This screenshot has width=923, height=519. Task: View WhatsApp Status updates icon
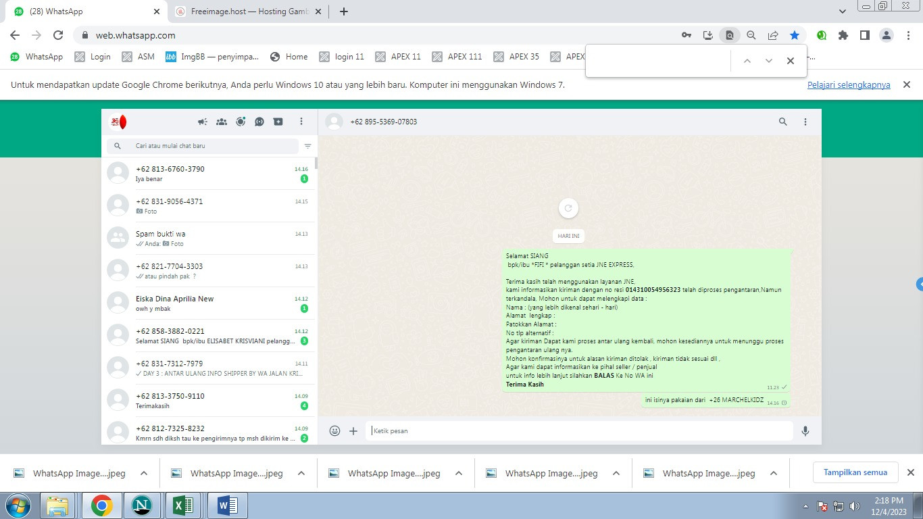click(x=241, y=122)
